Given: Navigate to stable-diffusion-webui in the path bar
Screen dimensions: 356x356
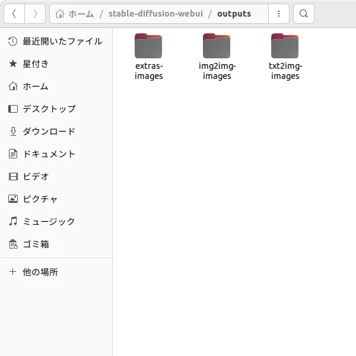Looking at the screenshot, I should [155, 14].
